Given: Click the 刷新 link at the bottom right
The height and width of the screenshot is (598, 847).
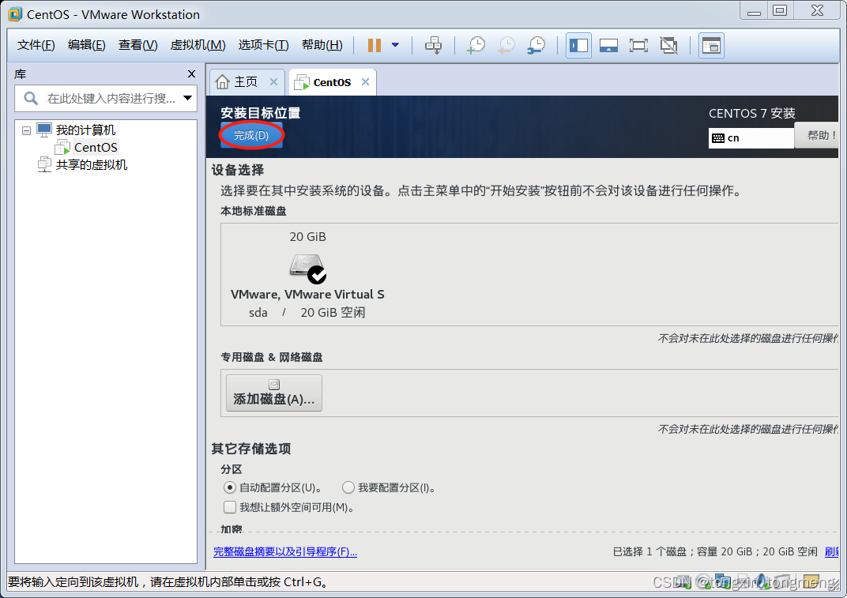Looking at the screenshot, I should (832, 551).
